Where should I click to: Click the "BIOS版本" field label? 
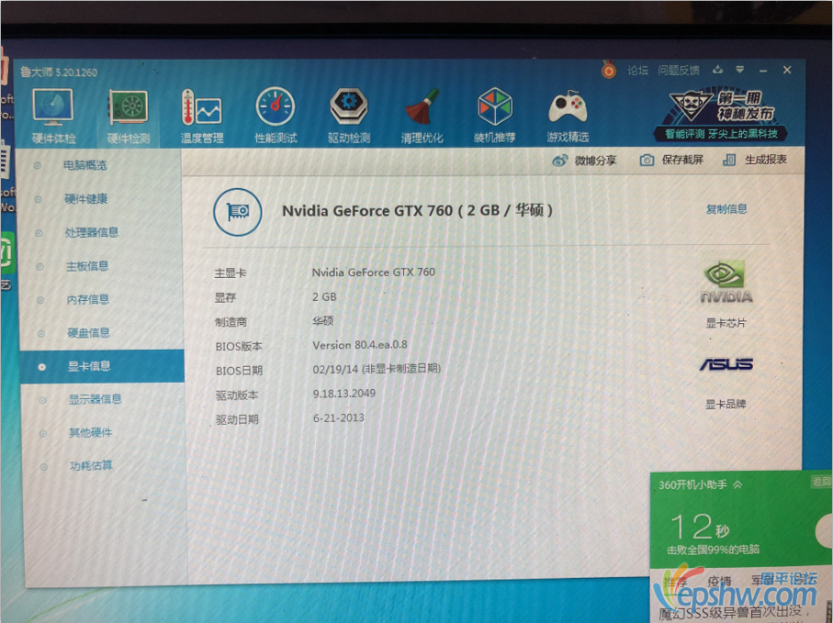tap(239, 347)
